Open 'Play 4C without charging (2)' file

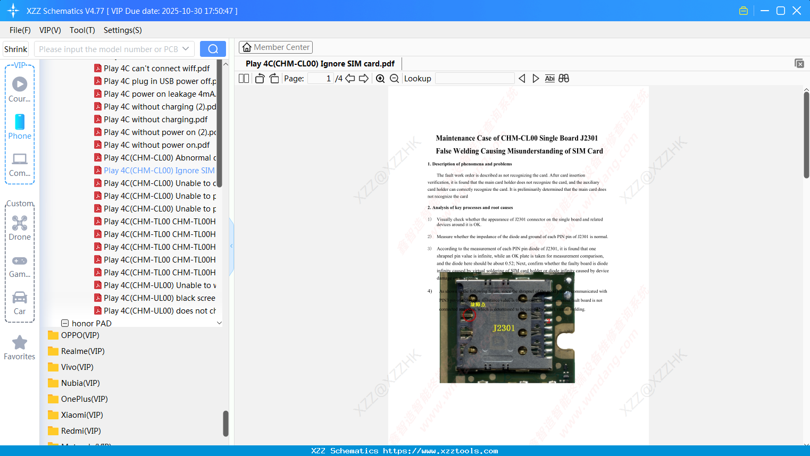pyautogui.click(x=155, y=107)
